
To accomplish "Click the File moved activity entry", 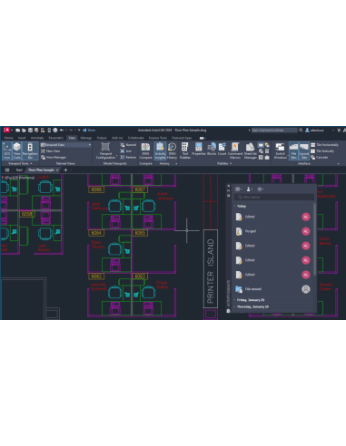I will pos(273,289).
